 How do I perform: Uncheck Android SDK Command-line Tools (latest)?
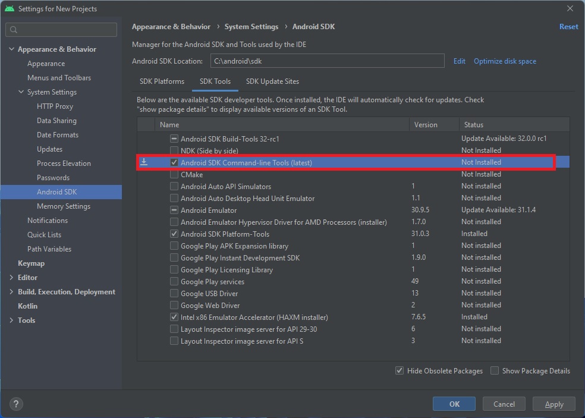[x=174, y=163]
